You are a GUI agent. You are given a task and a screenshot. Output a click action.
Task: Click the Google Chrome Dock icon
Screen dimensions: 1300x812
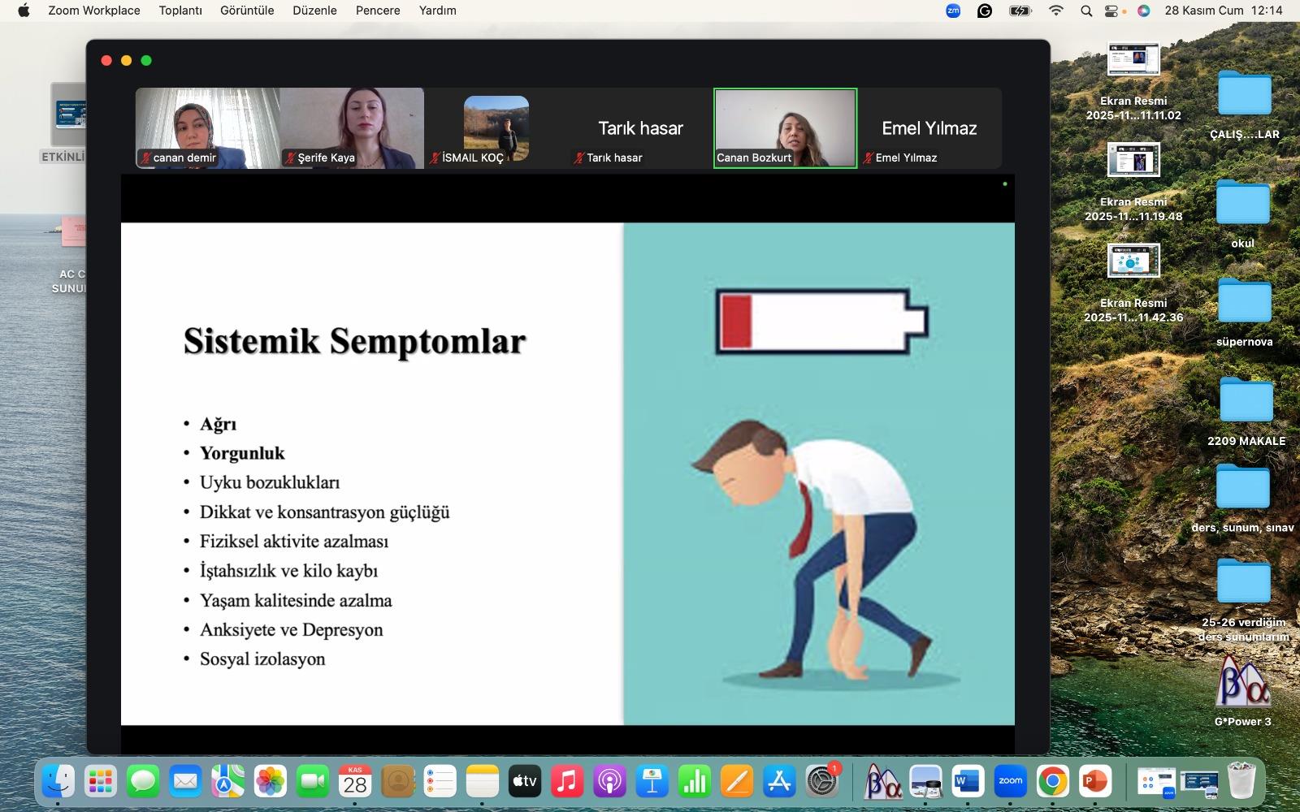[x=1052, y=782]
